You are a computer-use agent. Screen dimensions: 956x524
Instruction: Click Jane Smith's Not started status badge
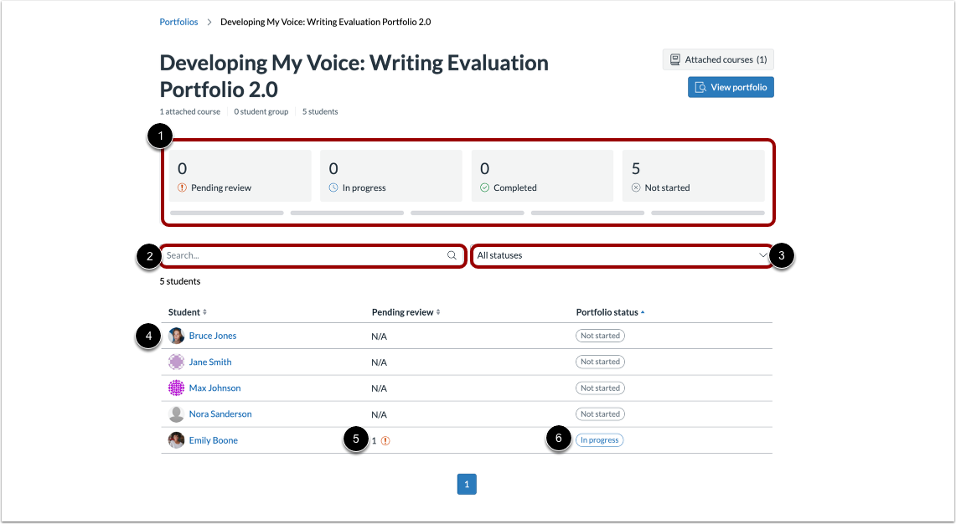click(600, 362)
